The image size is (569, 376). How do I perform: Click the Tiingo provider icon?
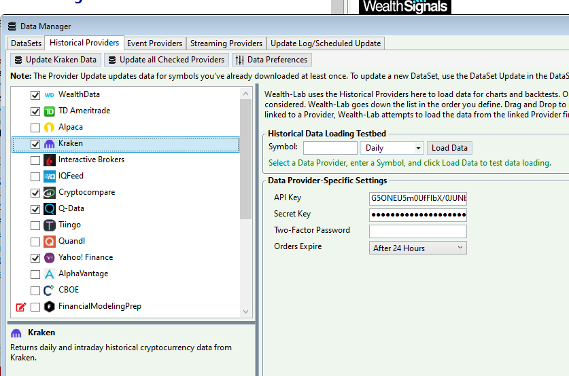[50, 225]
